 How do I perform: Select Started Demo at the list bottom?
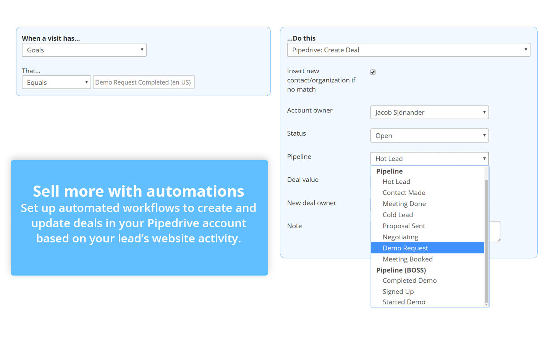tap(404, 301)
